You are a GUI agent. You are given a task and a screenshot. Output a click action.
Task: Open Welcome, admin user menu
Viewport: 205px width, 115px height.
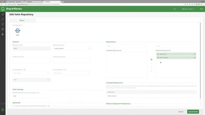pos(188,9)
